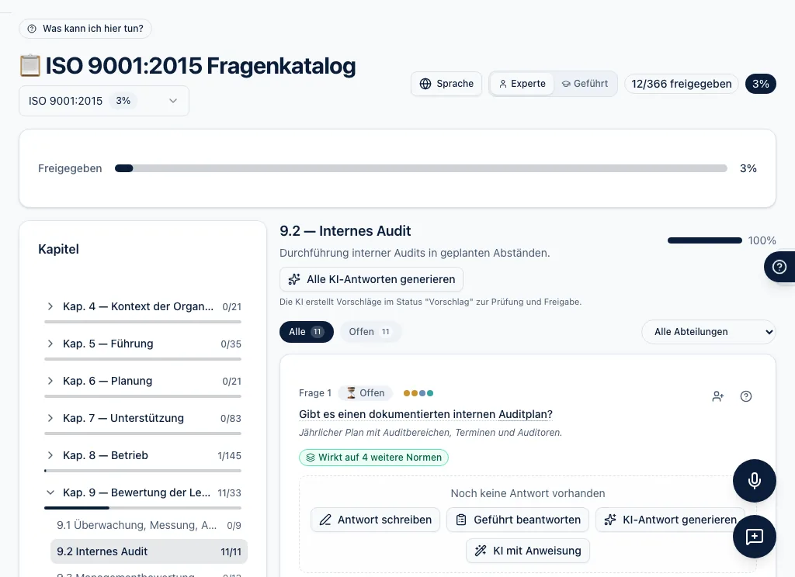
Task: Click the magic wand icon on KI mit Anweisung
Action: coord(480,551)
